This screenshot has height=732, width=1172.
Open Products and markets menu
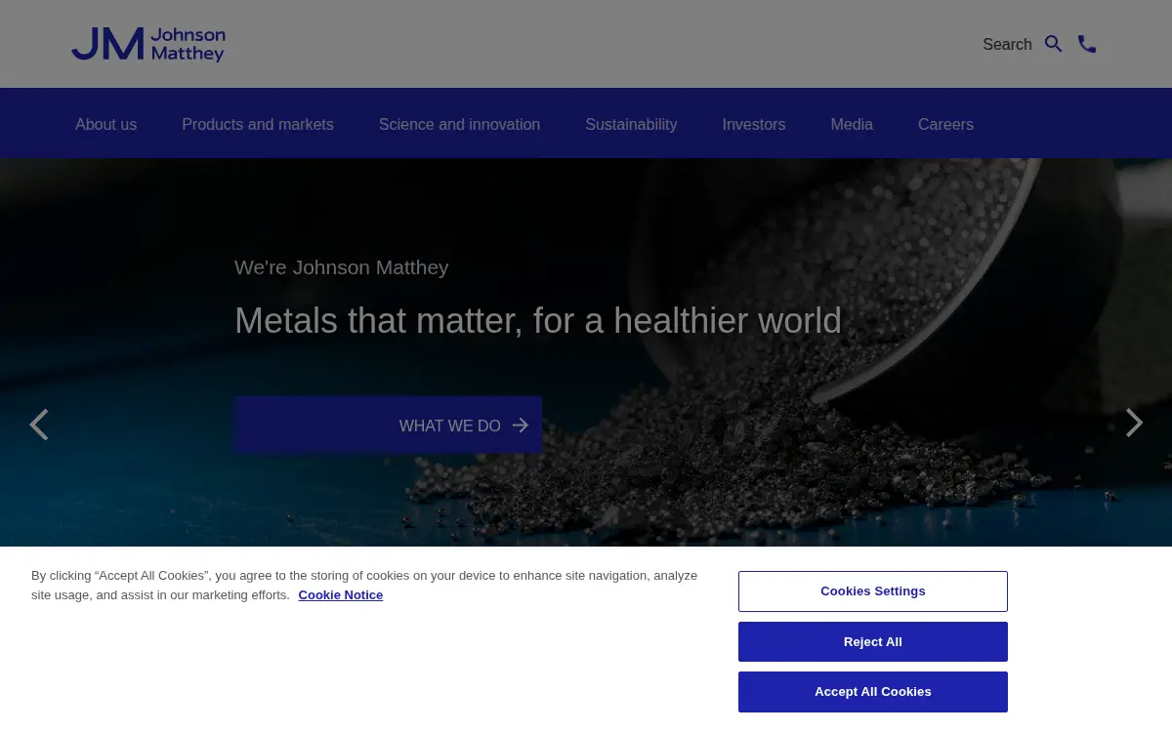(x=258, y=124)
